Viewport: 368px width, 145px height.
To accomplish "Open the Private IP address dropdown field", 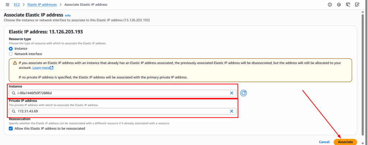I will click(x=123, y=111).
